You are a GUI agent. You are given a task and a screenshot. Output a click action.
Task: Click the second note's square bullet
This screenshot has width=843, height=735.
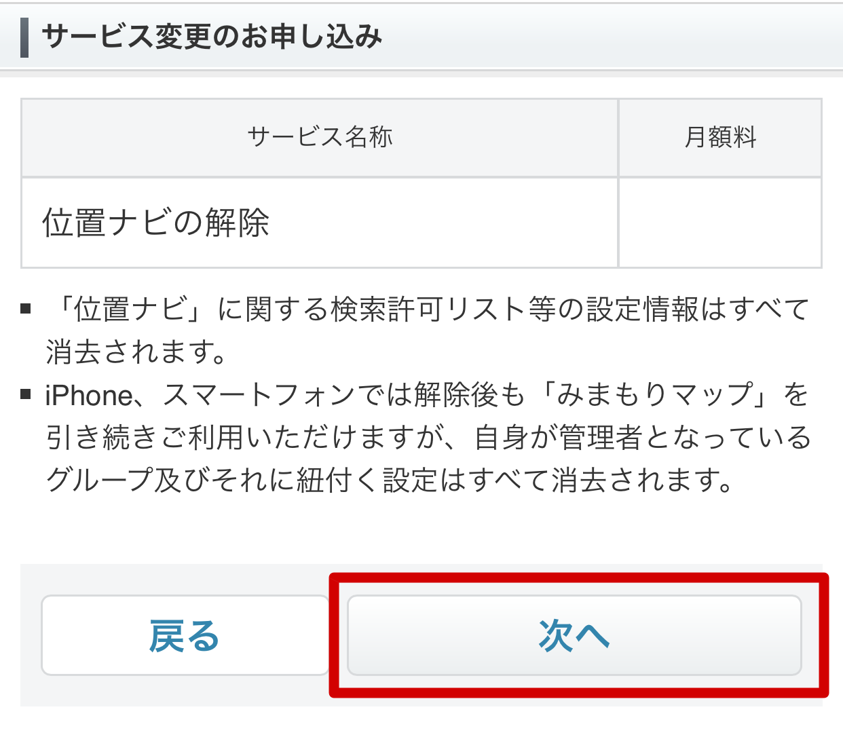[26, 394]
